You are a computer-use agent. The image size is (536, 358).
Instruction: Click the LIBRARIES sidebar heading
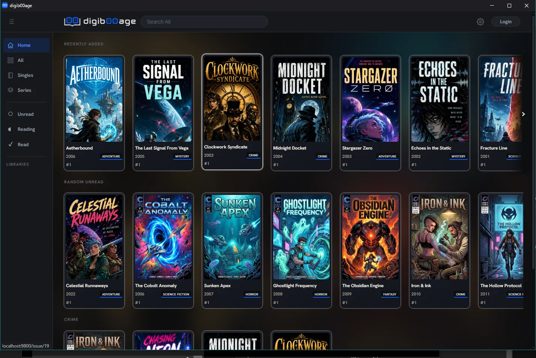(x=18, y=164)
